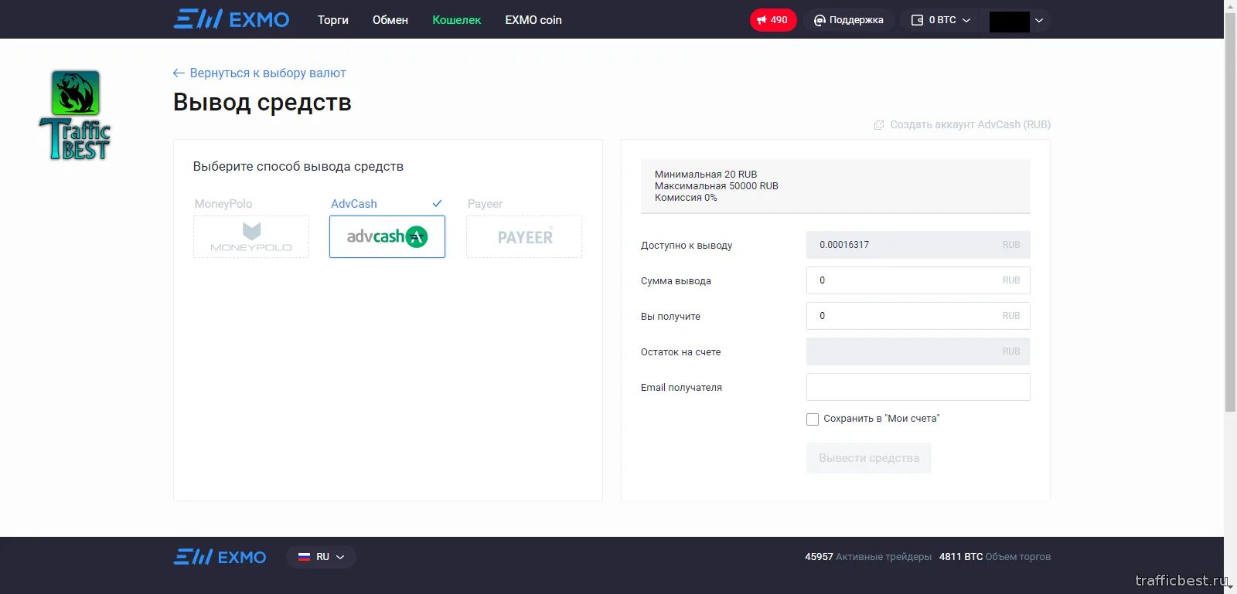Focus the Сумма вывода input field
1237x594 pixels.
[x=918, y=280]
